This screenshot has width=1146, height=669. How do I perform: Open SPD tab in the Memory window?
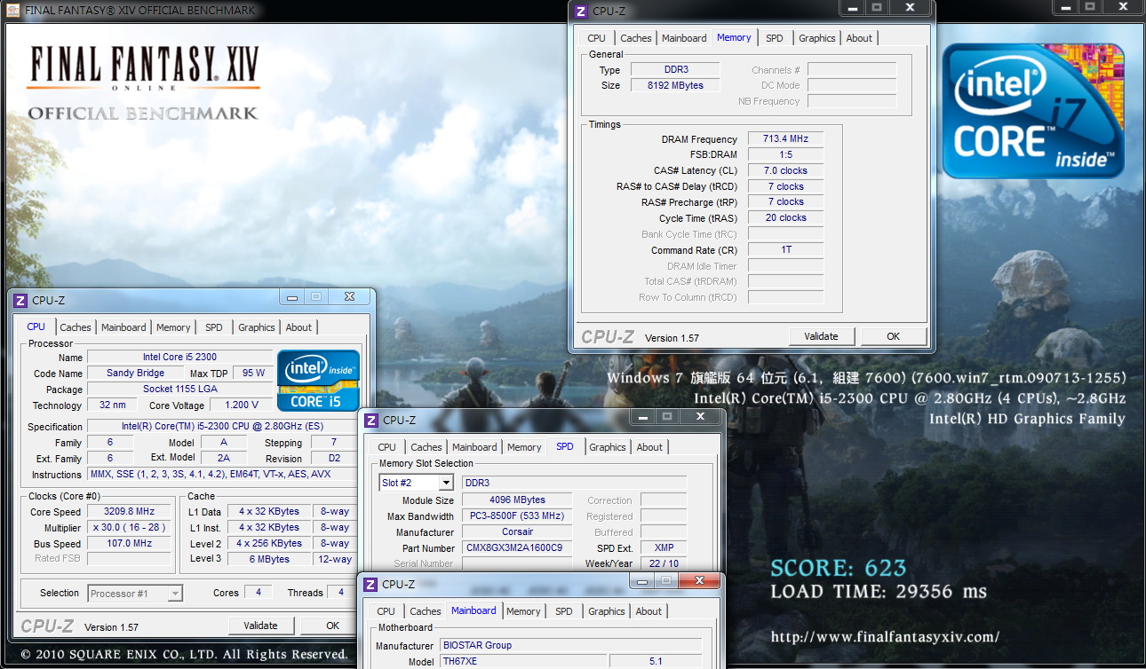775,38
